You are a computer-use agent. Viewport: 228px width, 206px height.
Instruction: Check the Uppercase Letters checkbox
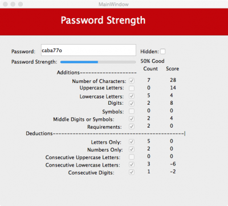click(132, 88)
